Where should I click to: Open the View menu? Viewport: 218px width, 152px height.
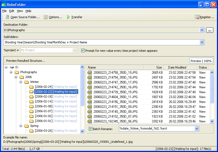coord(20,11)
